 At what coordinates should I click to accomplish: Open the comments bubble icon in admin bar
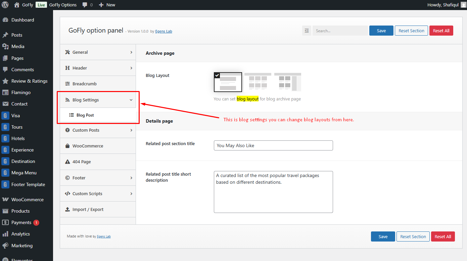pyautogui.click(x=85, y=5)
